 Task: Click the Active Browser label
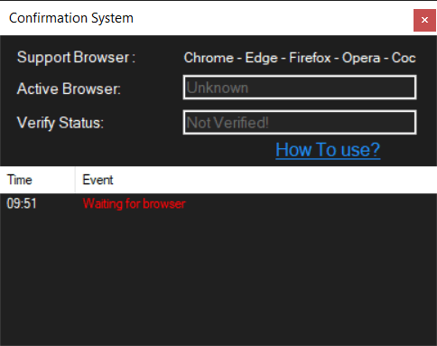[x=69, y=89]
